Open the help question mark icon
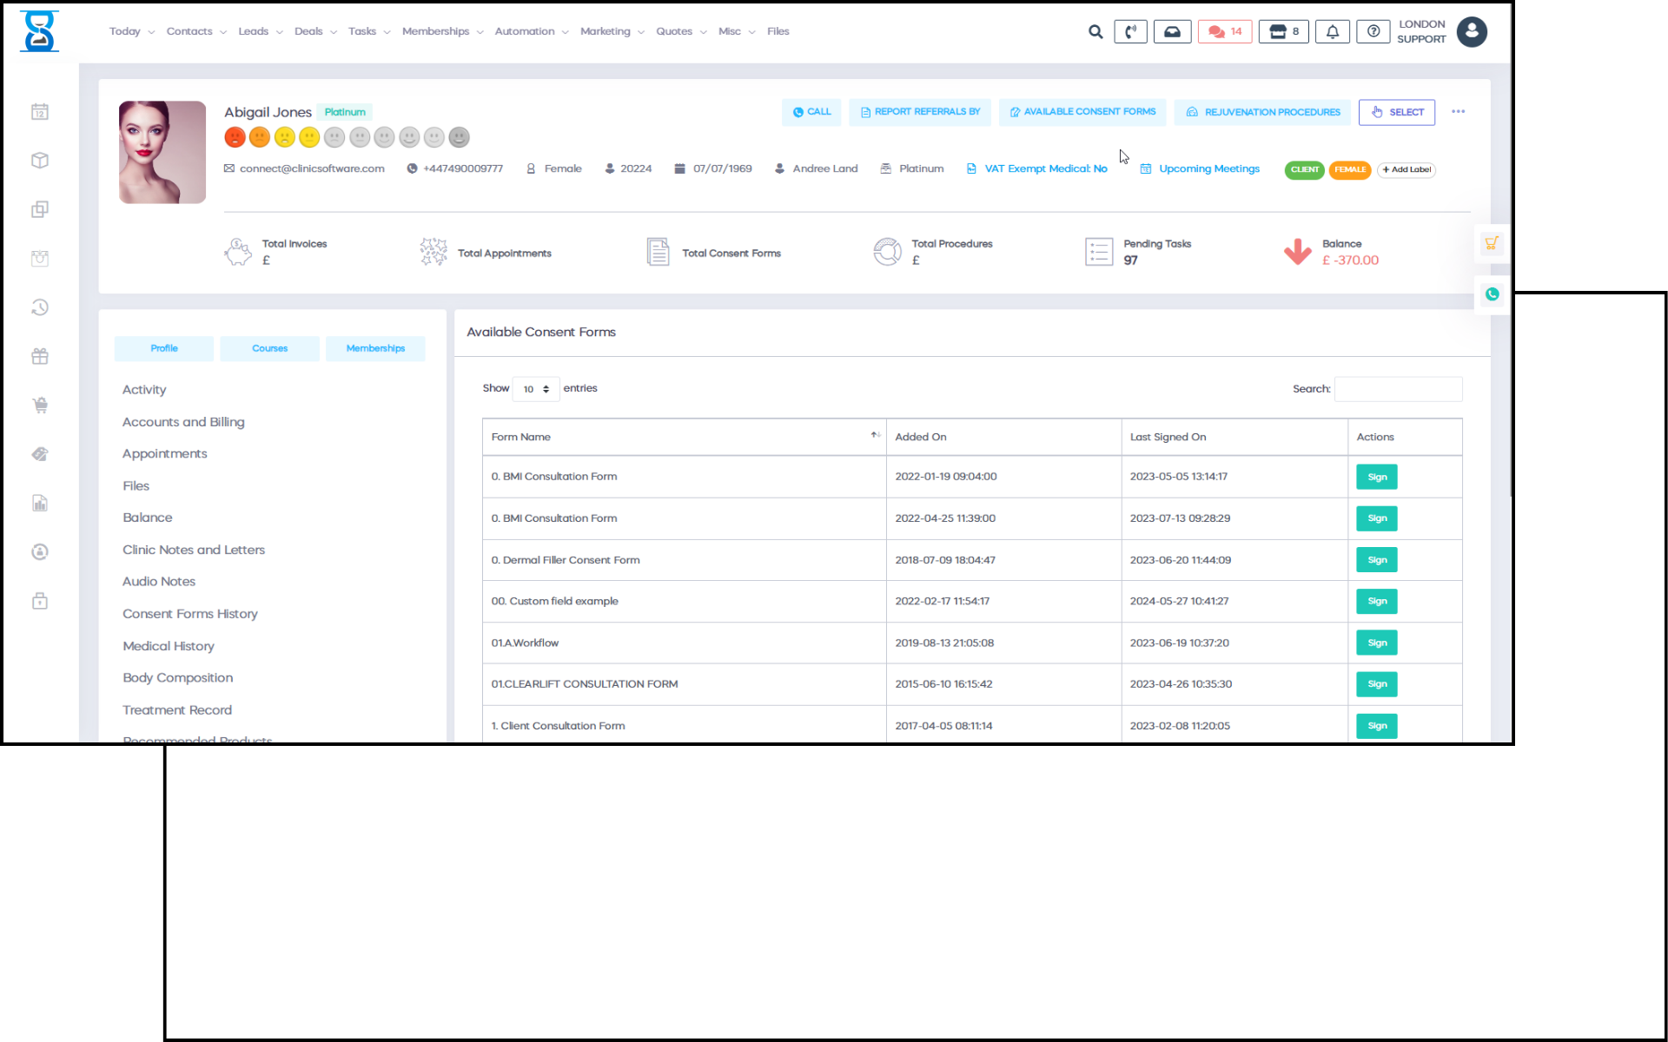Screen dimensions: 1668x1042 1373,32
